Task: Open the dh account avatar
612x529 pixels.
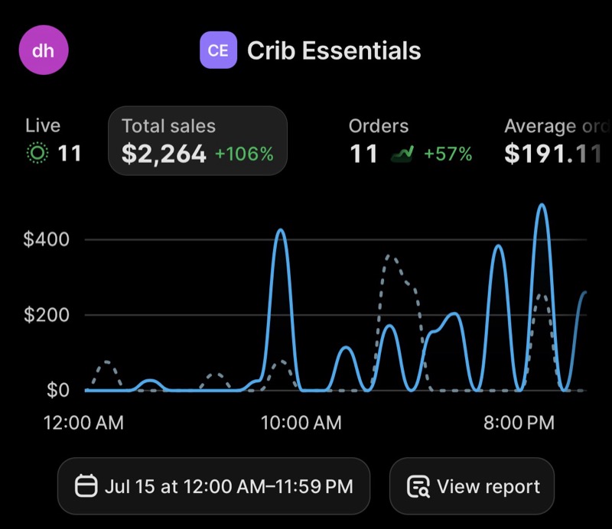Action: (x=44, y=50)
